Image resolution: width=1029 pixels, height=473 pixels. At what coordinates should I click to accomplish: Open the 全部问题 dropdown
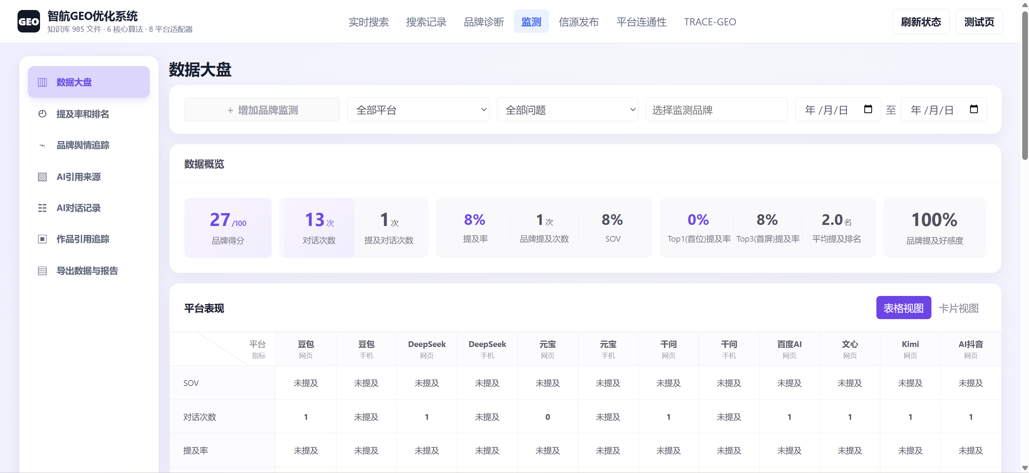pyautogui.click(x=567, y=110)
